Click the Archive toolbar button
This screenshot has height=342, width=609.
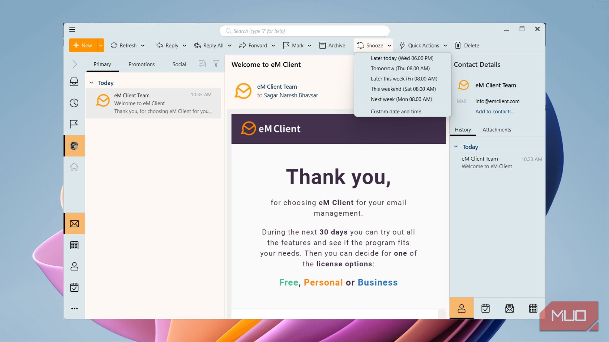point(332,45)
